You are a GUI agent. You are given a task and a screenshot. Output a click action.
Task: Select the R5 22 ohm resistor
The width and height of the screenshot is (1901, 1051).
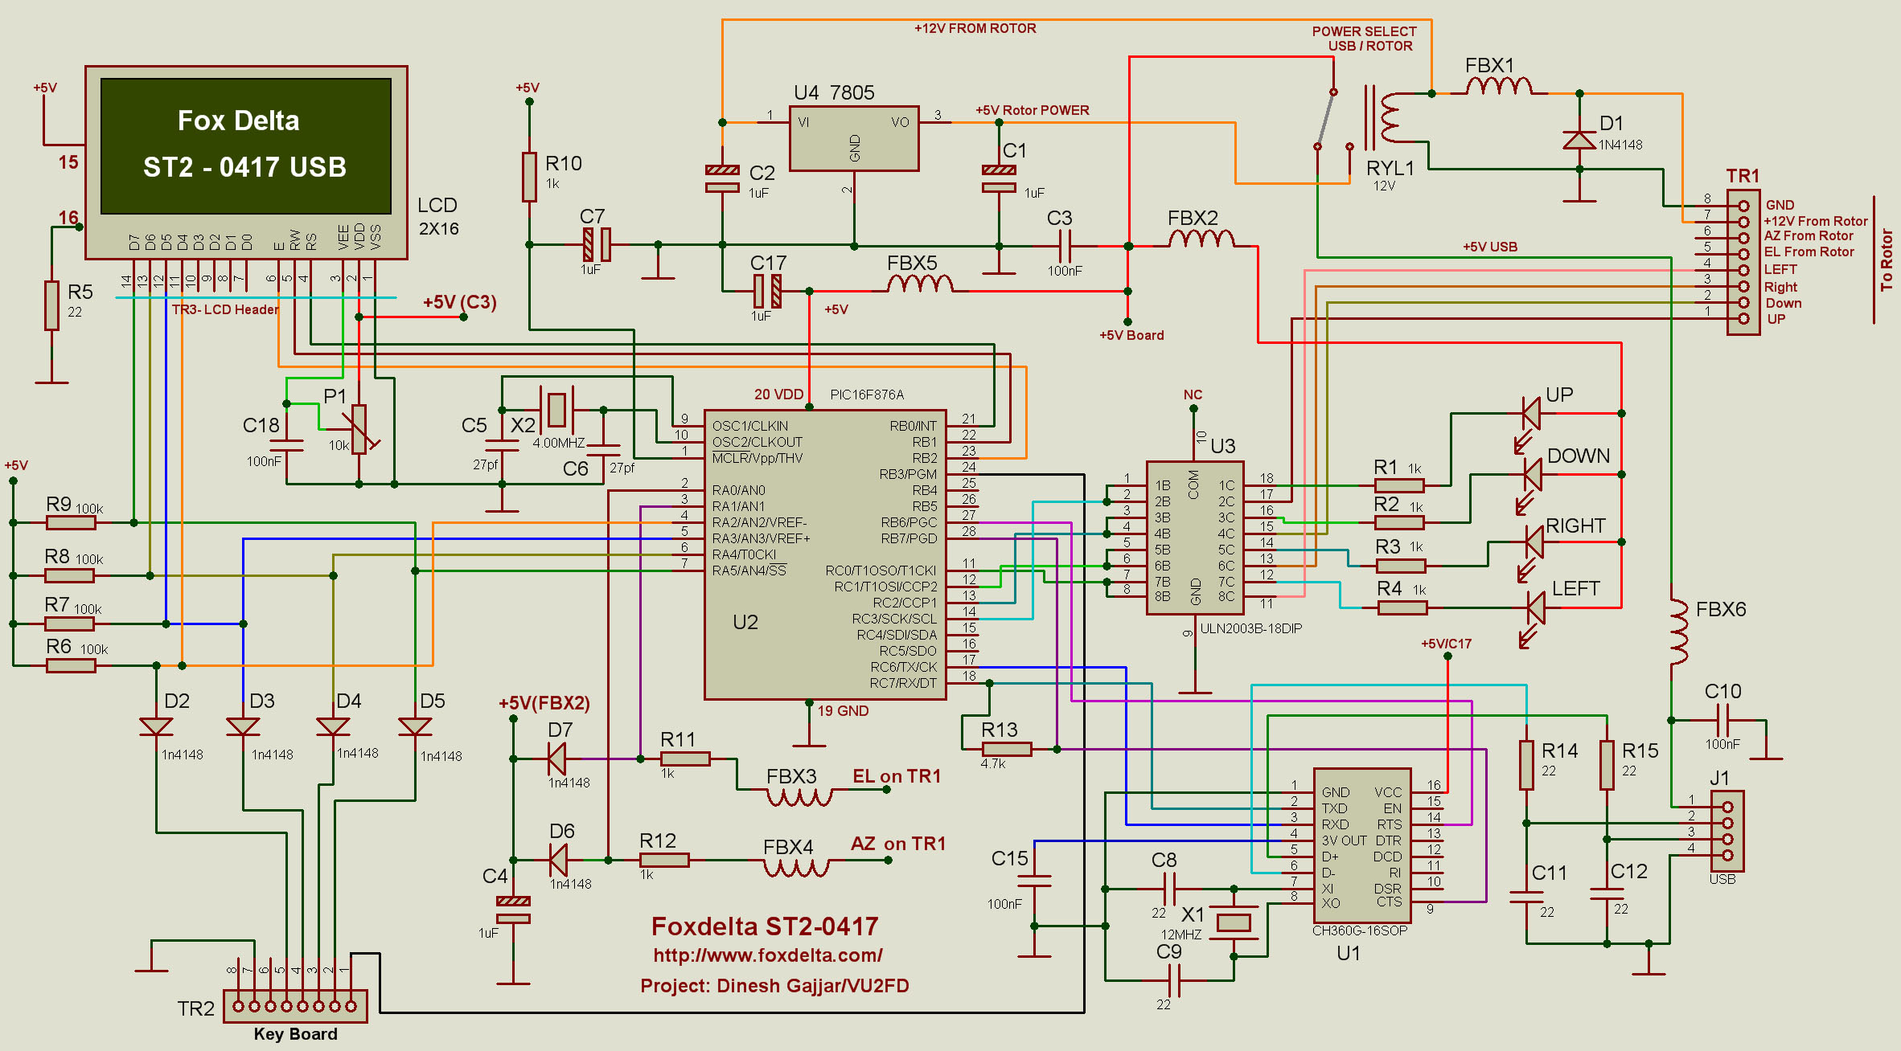coord(51,305)
